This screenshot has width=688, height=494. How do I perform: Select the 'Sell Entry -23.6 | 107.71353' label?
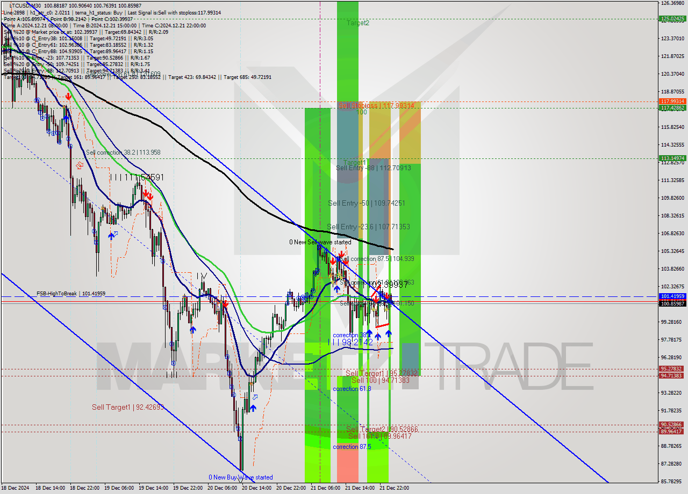[368, 227]
